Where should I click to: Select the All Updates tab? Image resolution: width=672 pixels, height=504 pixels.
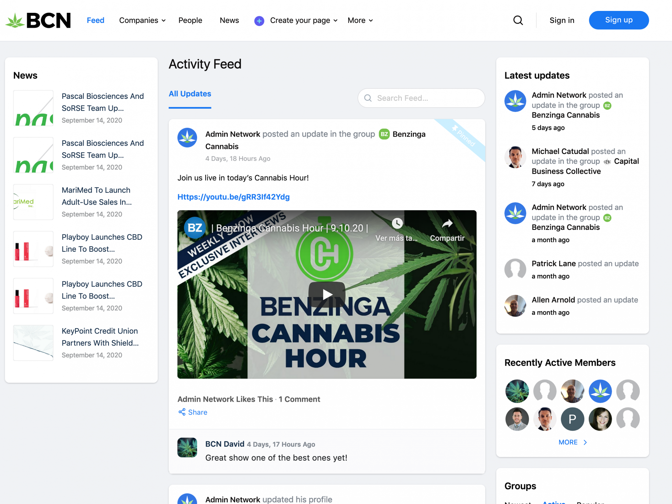click(190, 94)
